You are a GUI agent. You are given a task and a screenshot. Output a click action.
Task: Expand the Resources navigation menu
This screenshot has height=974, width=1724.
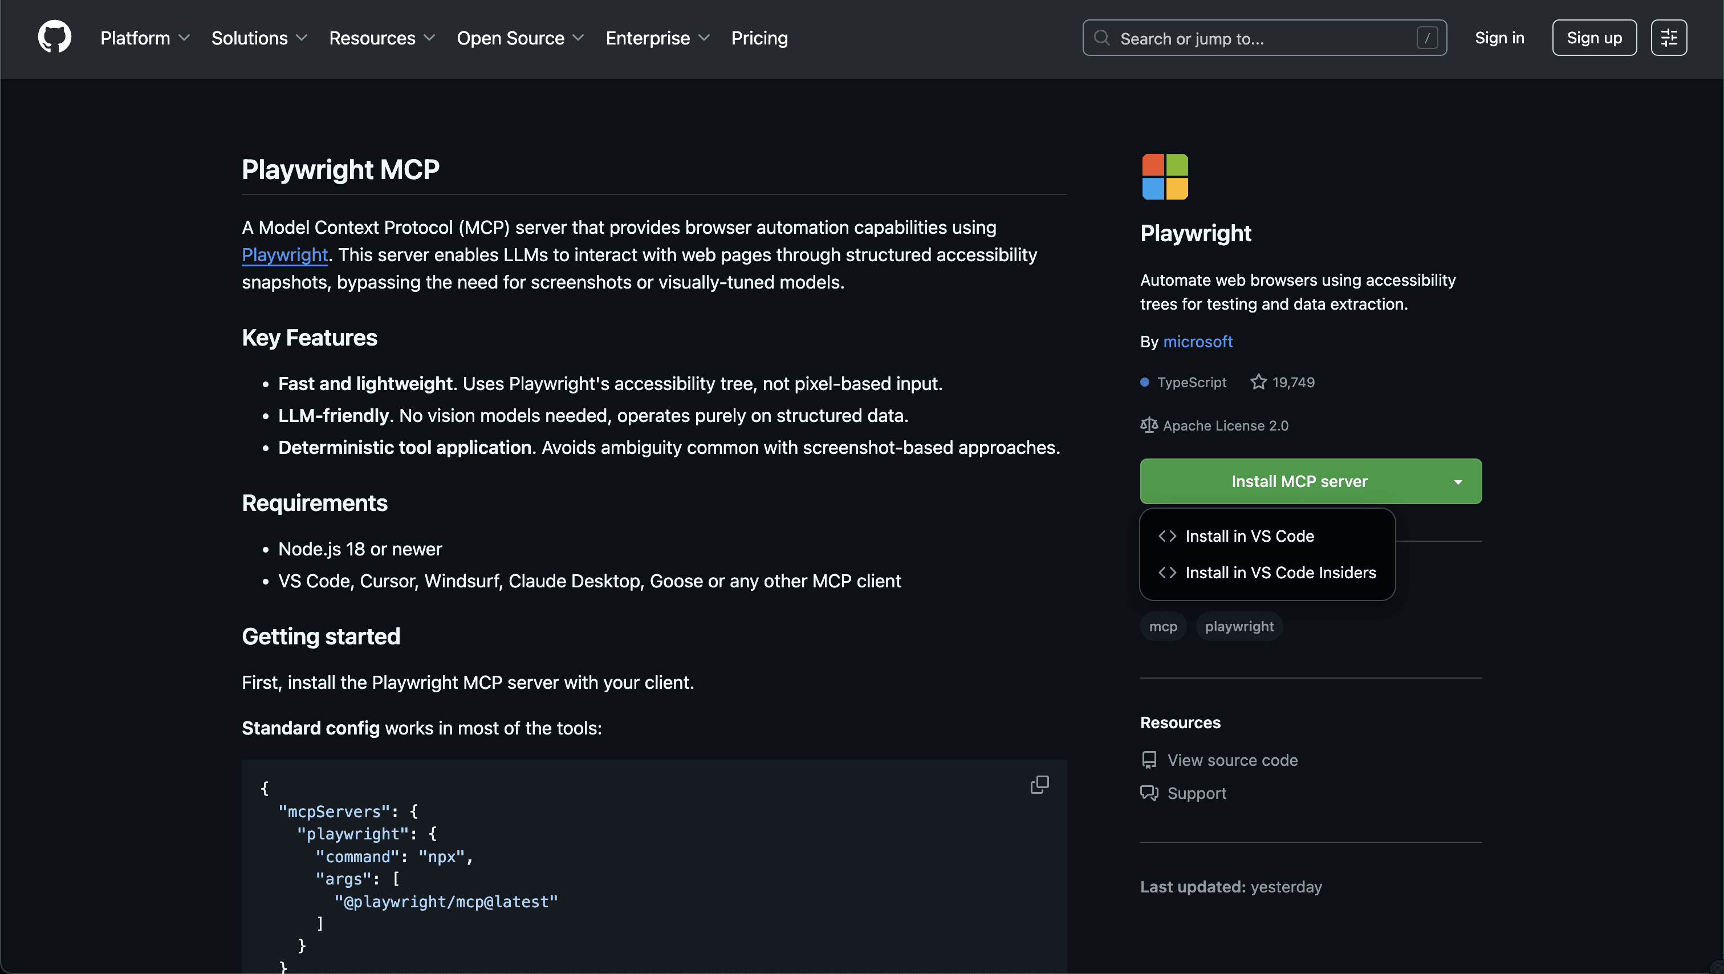click(x=382, y=38)
